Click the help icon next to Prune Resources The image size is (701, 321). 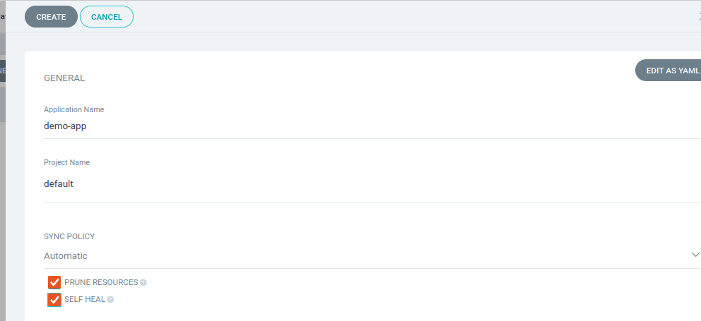(x=143, y=283)
